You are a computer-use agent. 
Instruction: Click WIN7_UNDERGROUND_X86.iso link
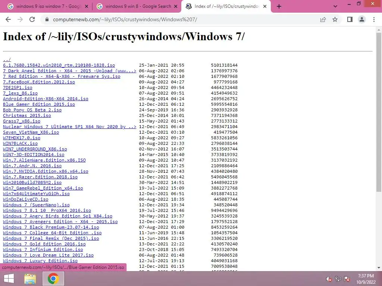(x=35, y=149)
